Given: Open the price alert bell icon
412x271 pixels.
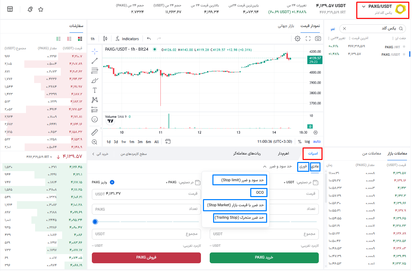Looking at the screenshot, I should click(x=30, y=9).
